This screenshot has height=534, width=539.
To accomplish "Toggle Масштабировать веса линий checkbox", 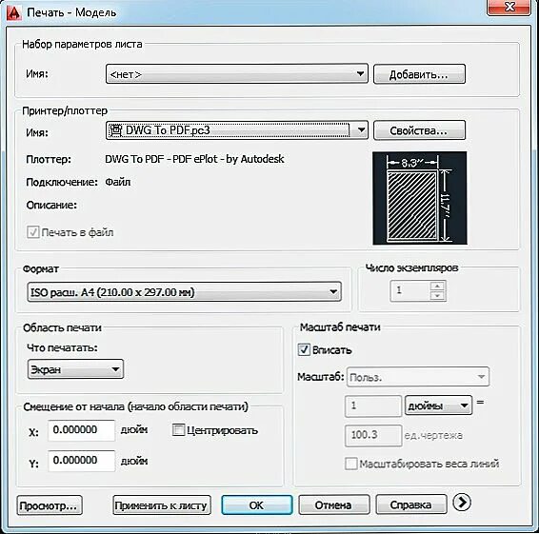I will 351,464.
